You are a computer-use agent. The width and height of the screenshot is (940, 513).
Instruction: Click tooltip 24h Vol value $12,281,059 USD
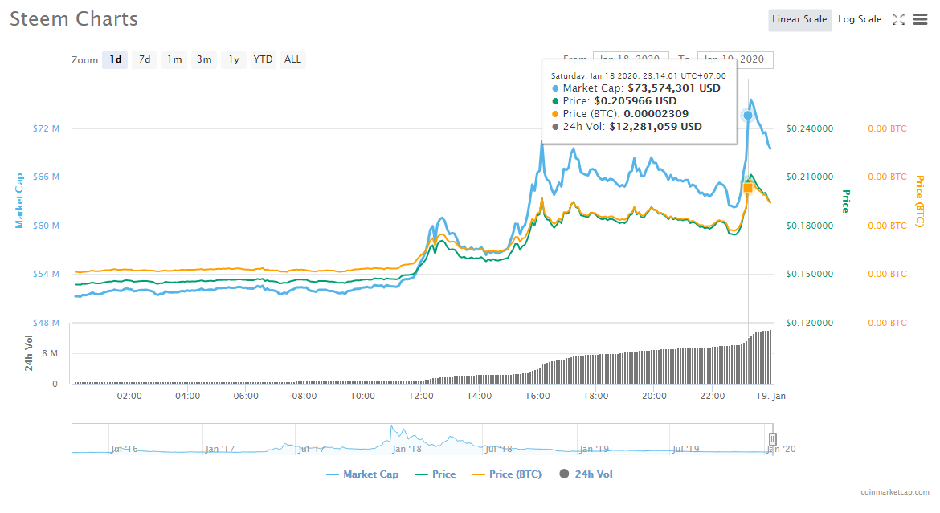(656, 127)
